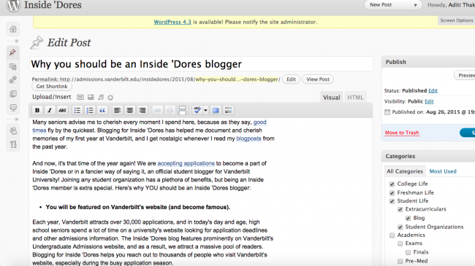Apply strikethrough formatting
Viewport: 475px width, 266px height.
[x=62, y=110]
